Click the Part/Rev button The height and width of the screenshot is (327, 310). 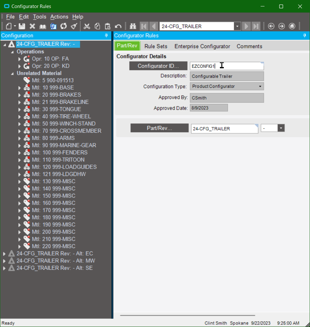[x=159, y=128]
